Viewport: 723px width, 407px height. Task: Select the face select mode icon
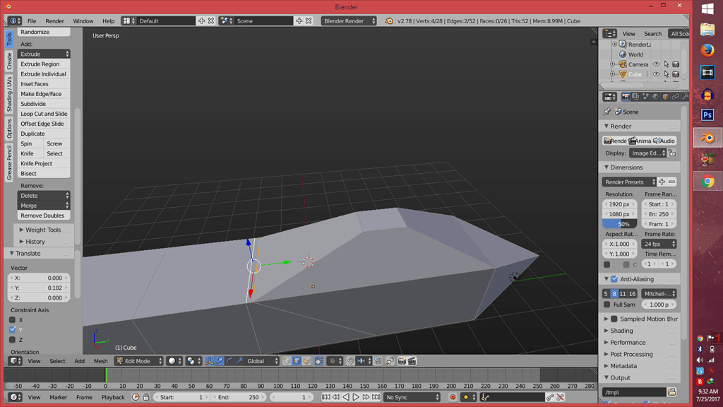307,361
